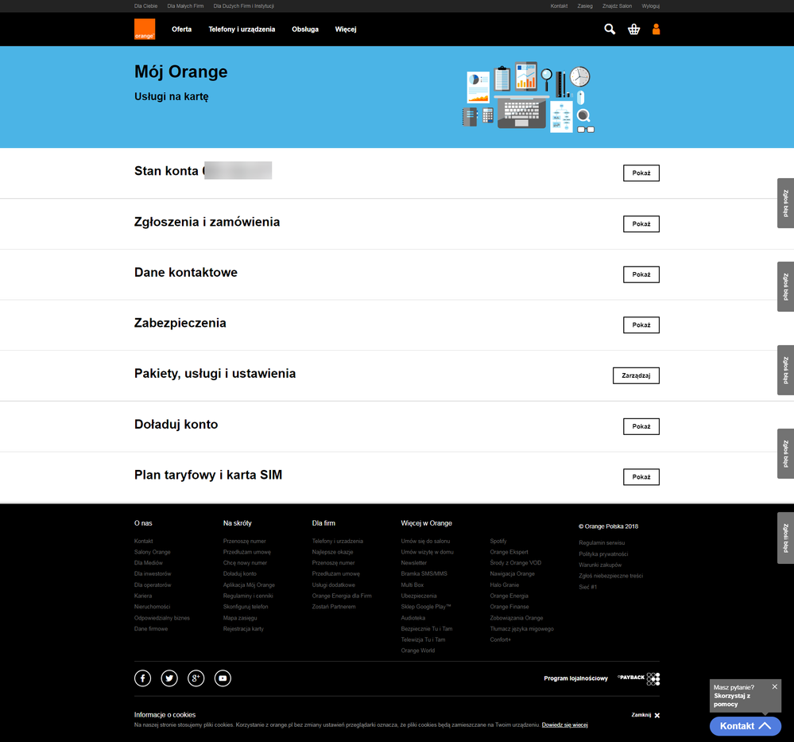Open Nawigacja Orange footer link
Viewport: 794px width, 742px height.
(x=512, y=573)
